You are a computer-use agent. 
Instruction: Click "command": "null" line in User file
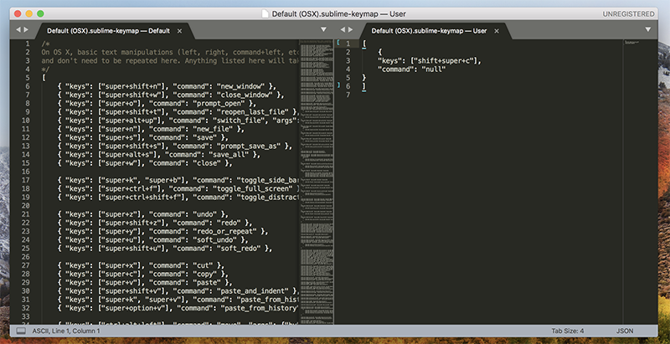tap(412, 69)
